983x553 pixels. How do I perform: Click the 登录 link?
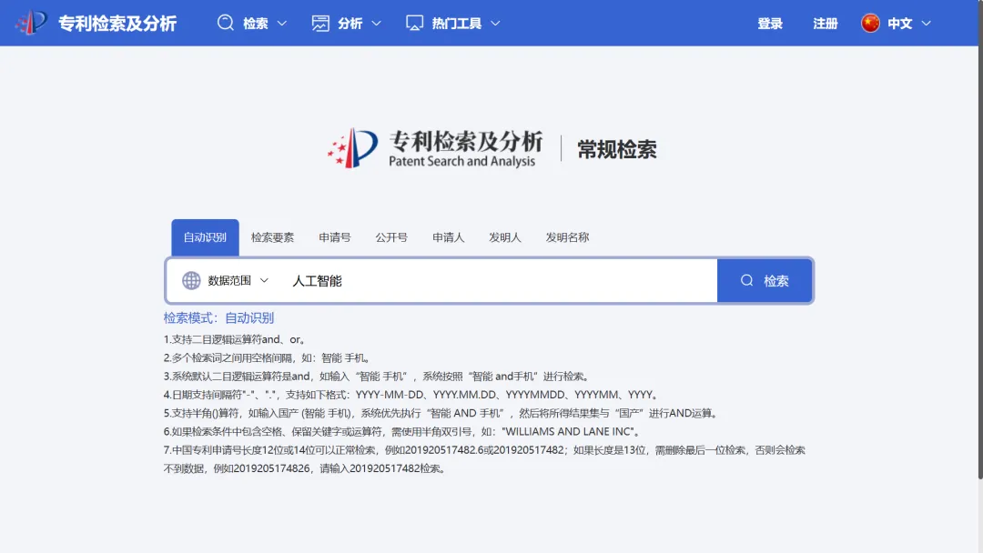click(x=770, y=23)
